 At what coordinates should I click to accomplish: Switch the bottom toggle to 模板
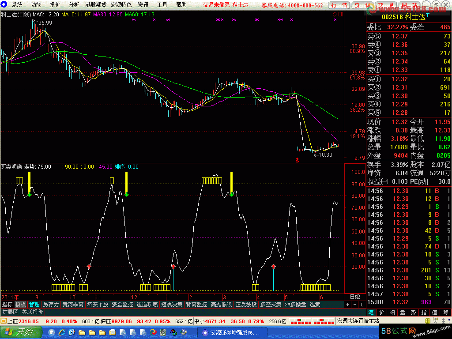(20, 305)
